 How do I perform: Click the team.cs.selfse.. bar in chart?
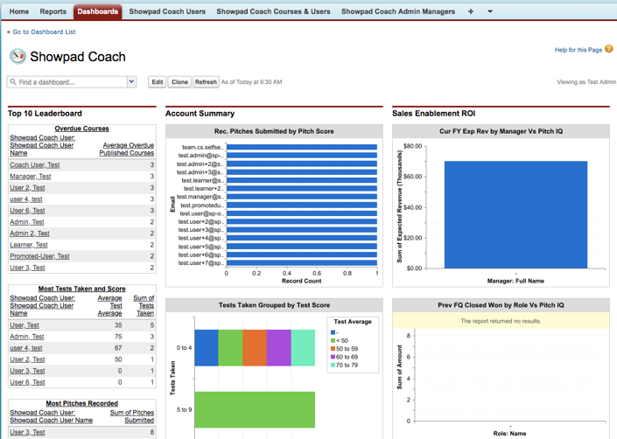pos(301,147)
